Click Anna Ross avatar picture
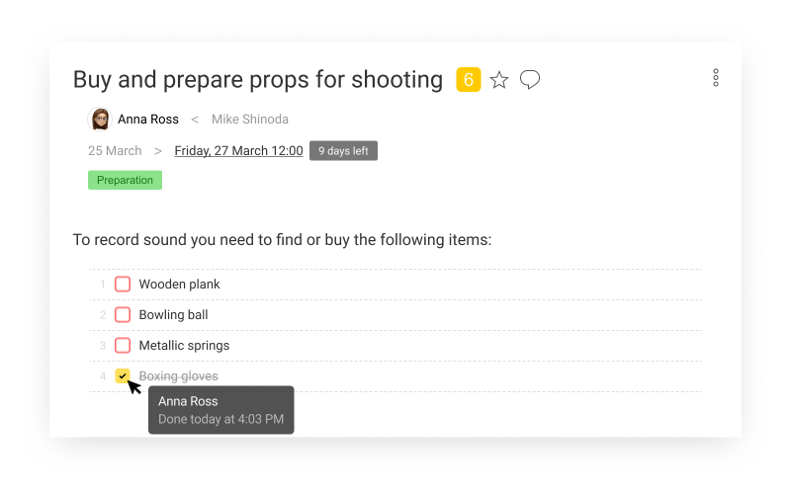791x494 pixels. pos(100,120)
